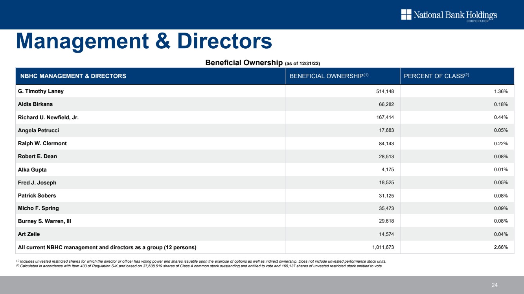Click Alka Gupta's name

coord(32,170)
